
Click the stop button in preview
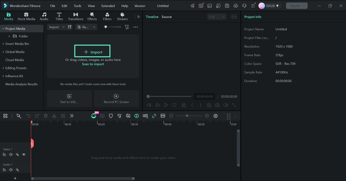(174, 105)
